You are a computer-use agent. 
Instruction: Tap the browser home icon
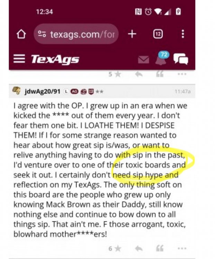pyautogui.click(x=21, y=34)
